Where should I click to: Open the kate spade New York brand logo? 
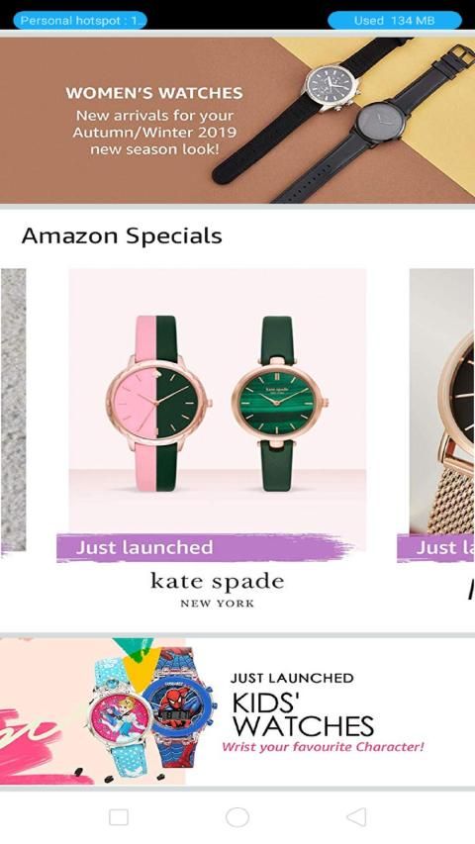[217, 590]
